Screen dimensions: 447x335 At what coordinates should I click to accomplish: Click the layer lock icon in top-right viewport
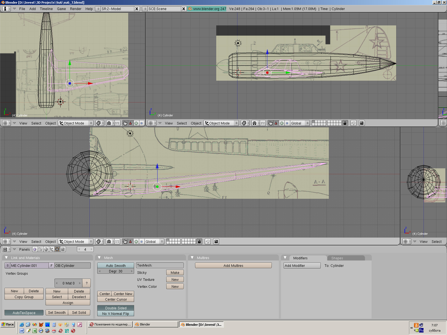click(345, 123)
